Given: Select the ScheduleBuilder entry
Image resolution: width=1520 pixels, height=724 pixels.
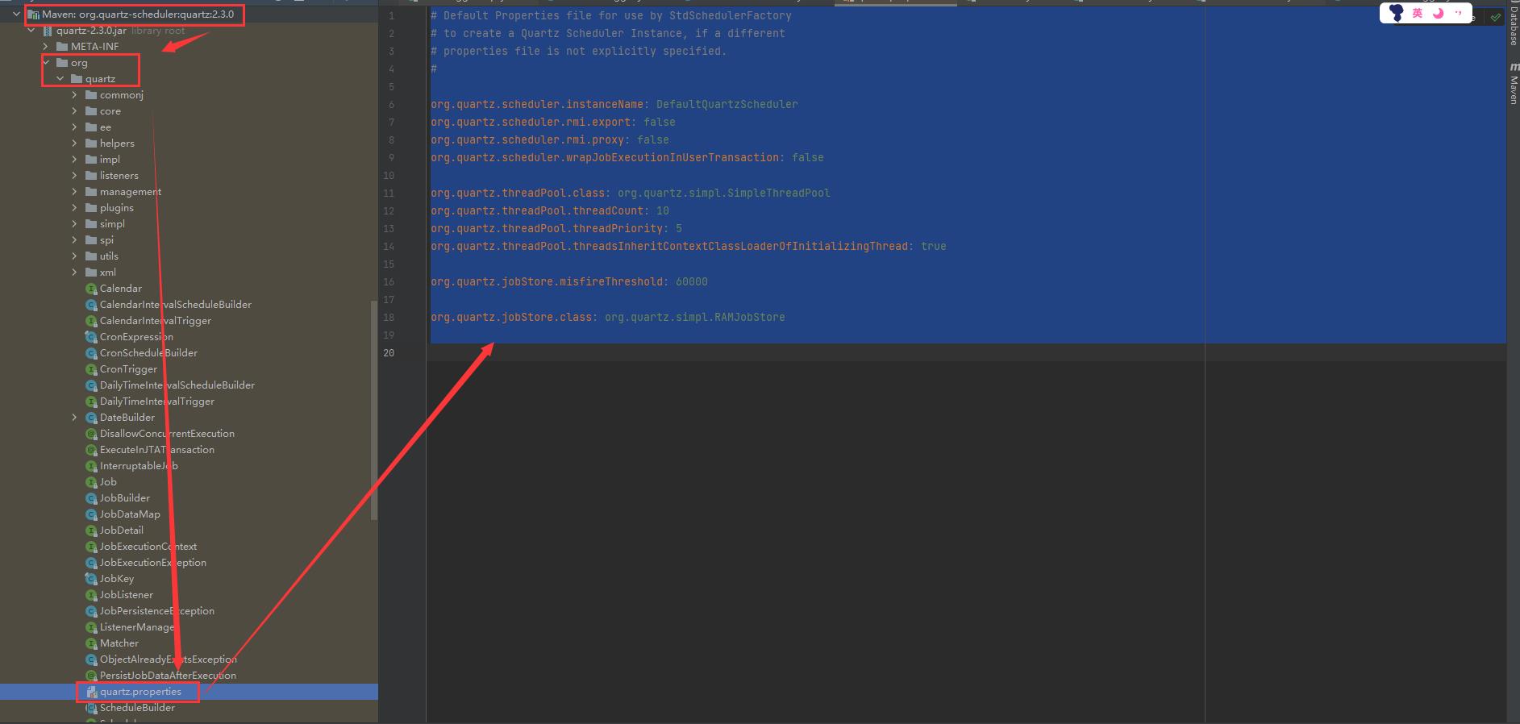Looking at the screenshot, I should (x=137, y=707).
